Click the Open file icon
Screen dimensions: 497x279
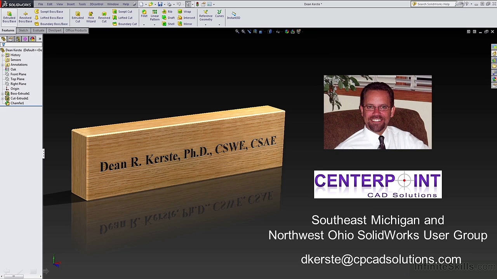click(x=151, y=4)
